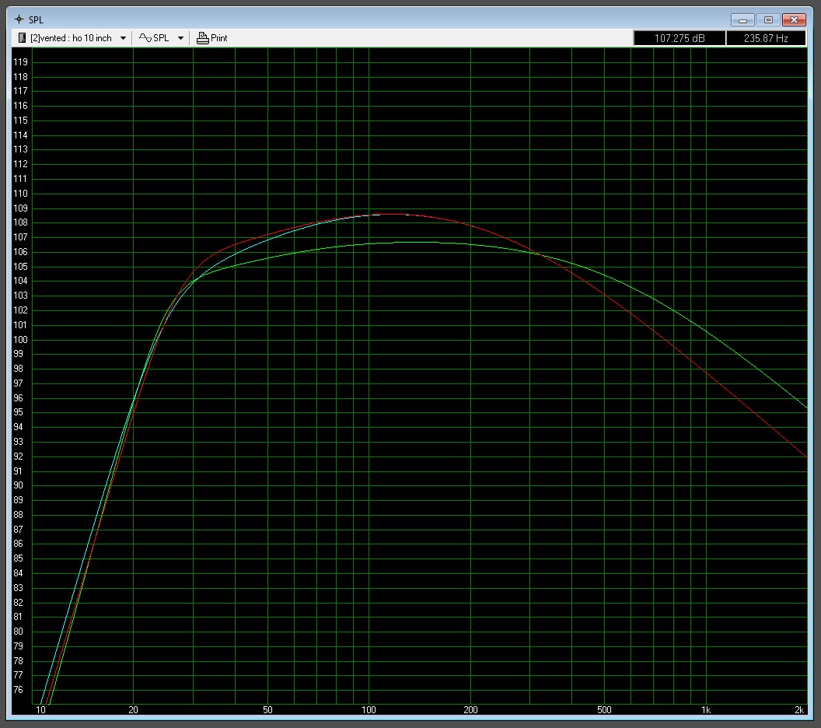Click the 76 dB axis label
This screenshot has height=728, width=821.
pos(19,690)
